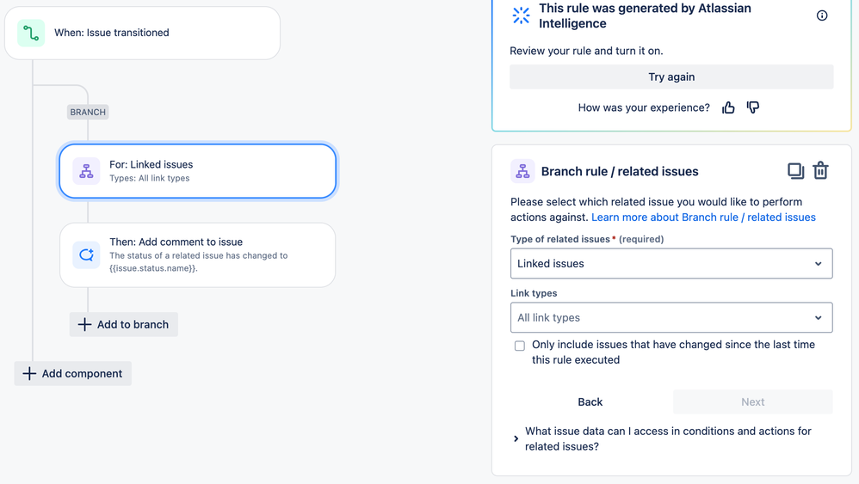The height and width of the screenshot is (484, 859).
Task: Click Add component button
Action: point(73,373)
